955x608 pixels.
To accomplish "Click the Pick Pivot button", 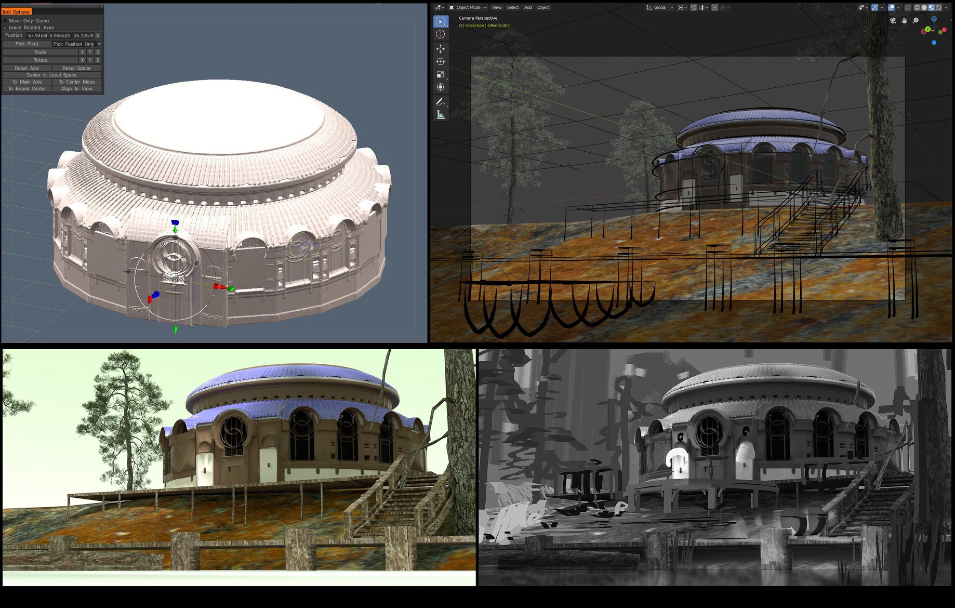I will pos(26,44).
